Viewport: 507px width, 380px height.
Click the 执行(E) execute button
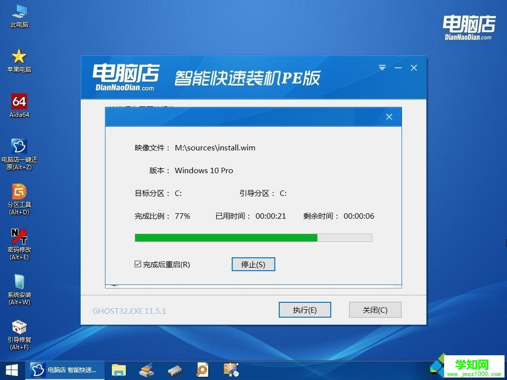(x=304, y=310)
